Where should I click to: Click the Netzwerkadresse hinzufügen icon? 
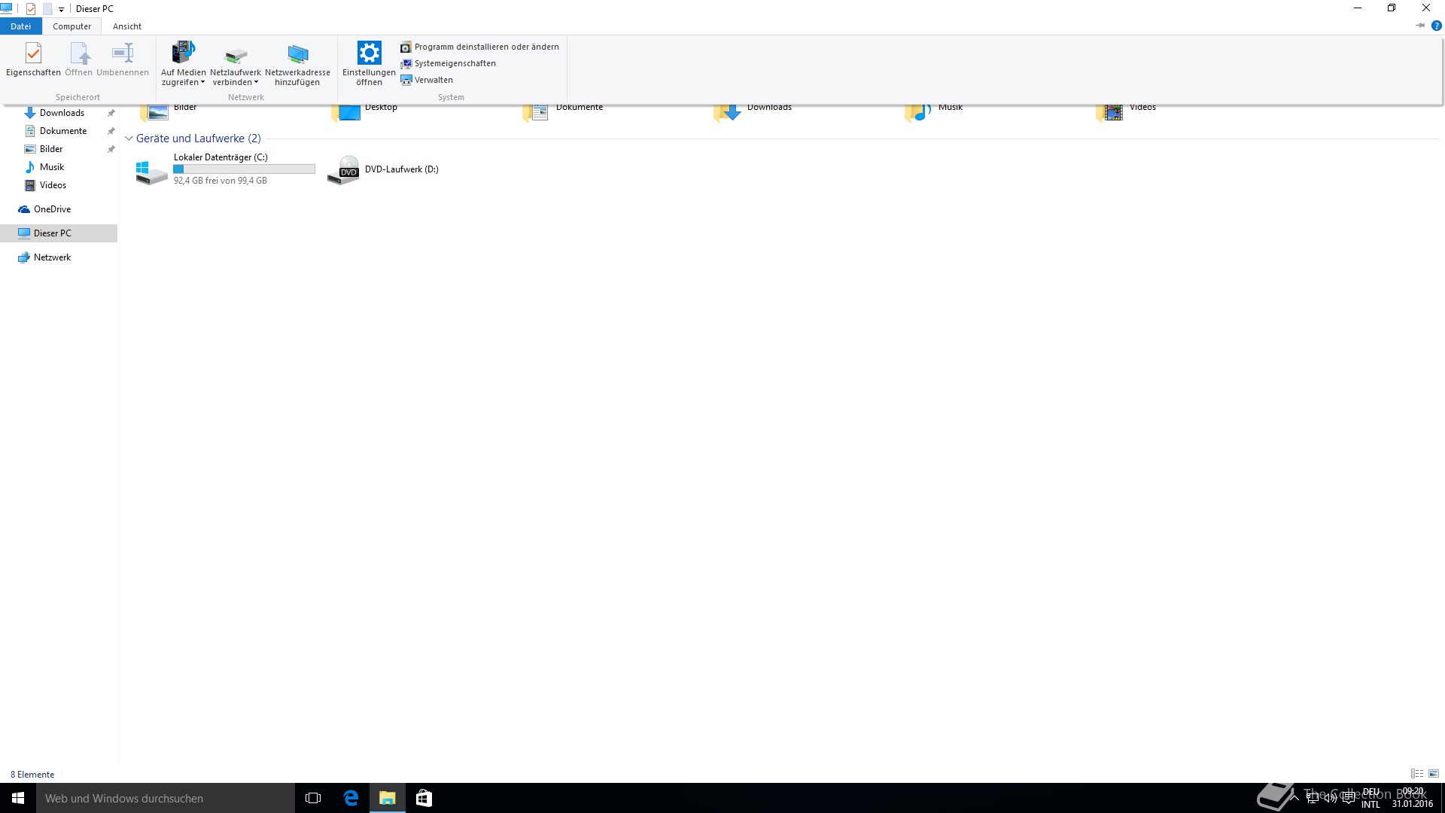(x=297, y=54)
